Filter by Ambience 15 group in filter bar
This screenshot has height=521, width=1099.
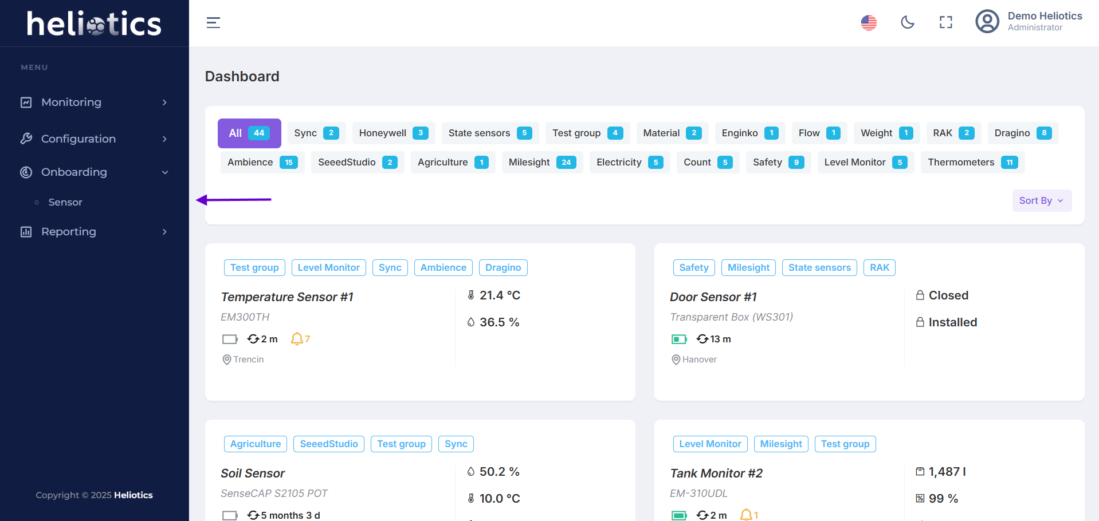262,162
